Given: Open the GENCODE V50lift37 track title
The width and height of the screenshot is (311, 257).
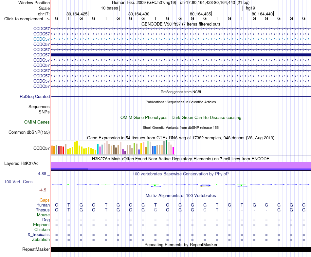Looking at the screenshot, I should [x=180, y=24].
